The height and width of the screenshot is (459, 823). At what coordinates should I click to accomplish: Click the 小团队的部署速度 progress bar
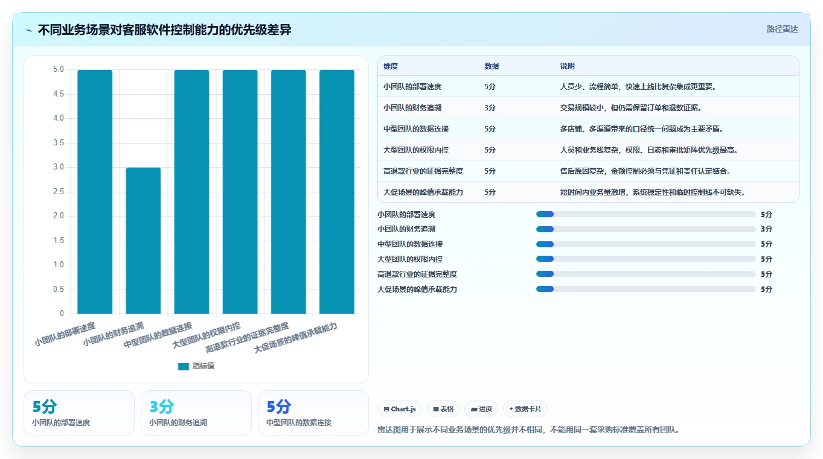646,214
